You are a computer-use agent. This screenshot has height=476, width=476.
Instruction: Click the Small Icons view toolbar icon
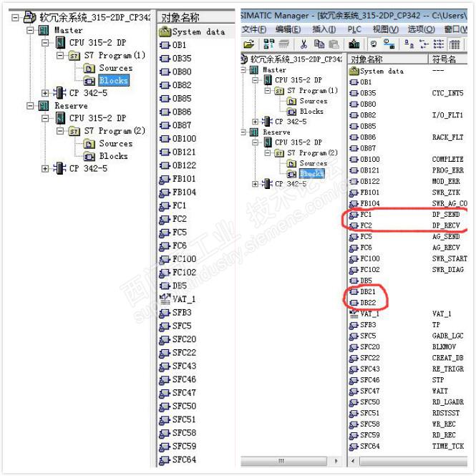pos(424,44)
